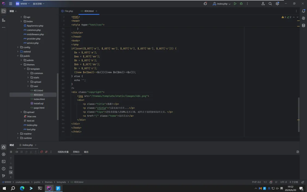Switch to the 控制台 console tab
This screenshot has width=307, height=192.
click(x=76, y=152)
